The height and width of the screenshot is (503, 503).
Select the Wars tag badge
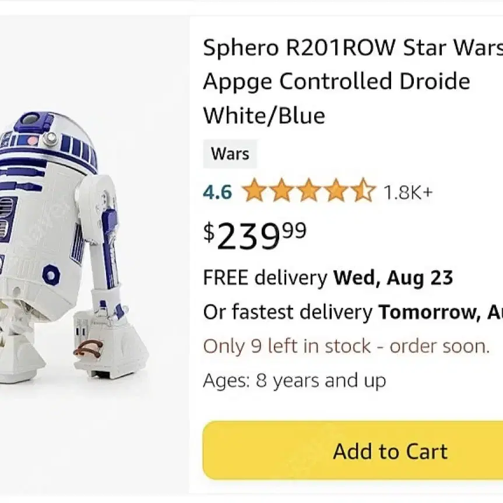point(230,154)
